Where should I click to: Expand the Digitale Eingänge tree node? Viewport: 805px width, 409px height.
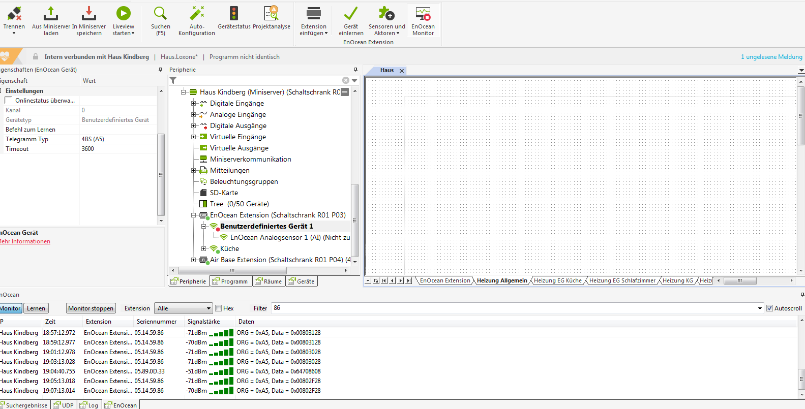click(x=193, y=104)
